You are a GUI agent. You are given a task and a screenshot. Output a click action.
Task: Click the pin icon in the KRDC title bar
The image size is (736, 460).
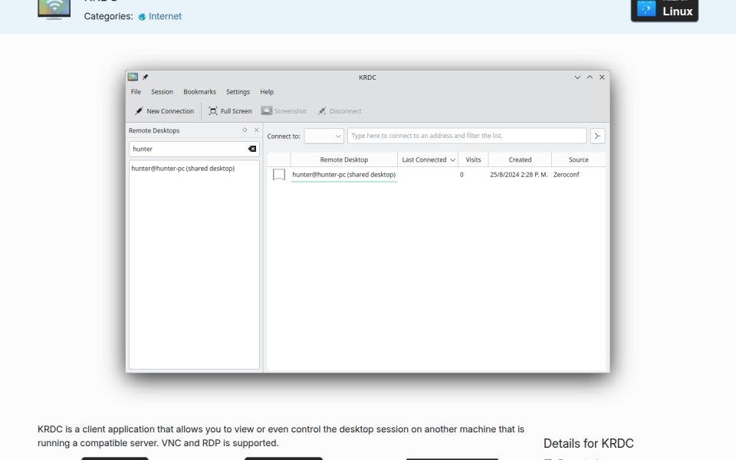pos(146,77)
